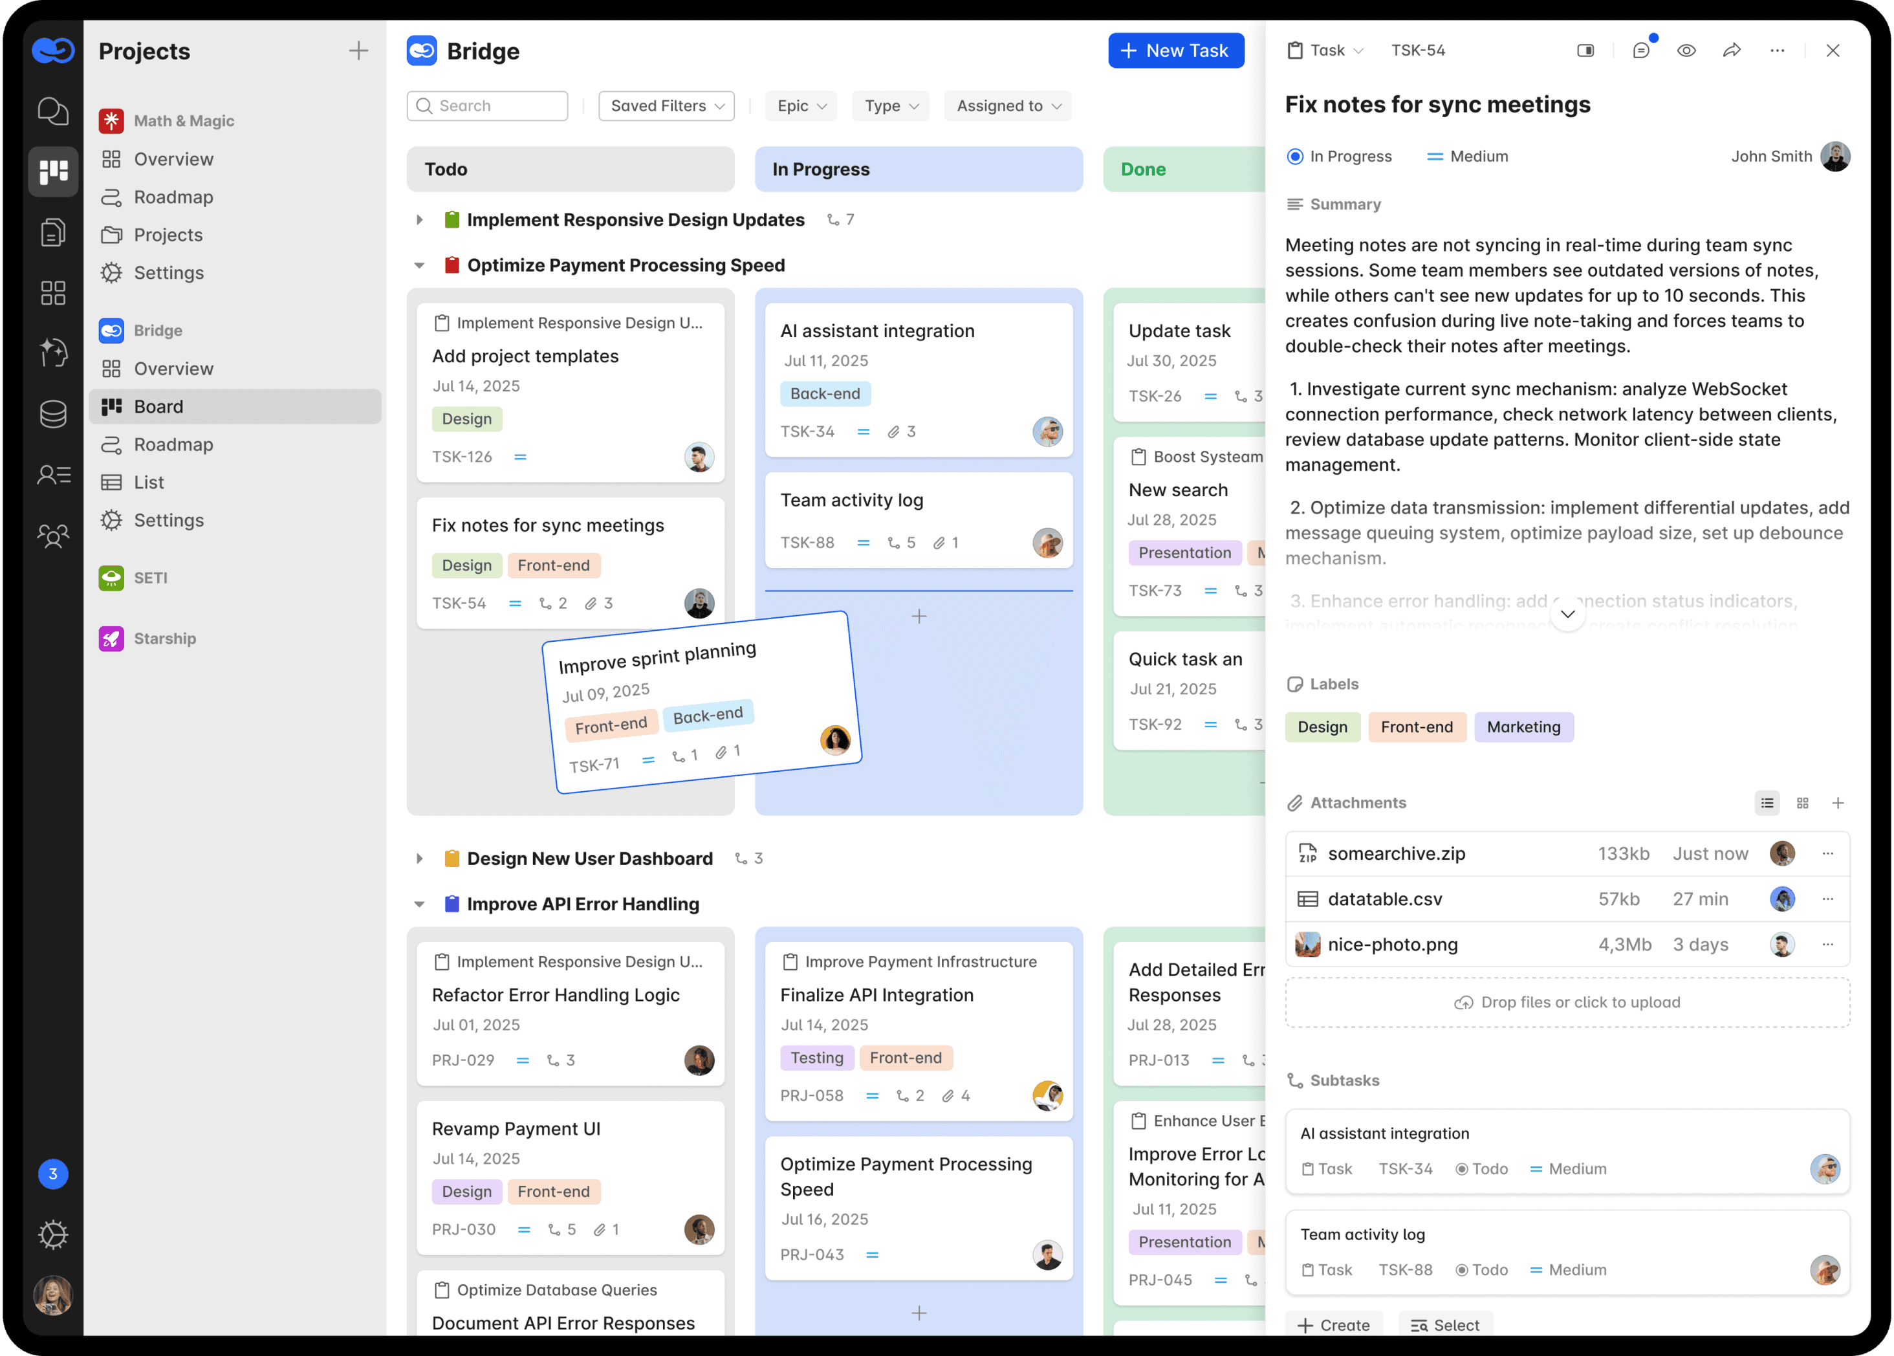Change the In Progress status selector

click(1339, 156)
